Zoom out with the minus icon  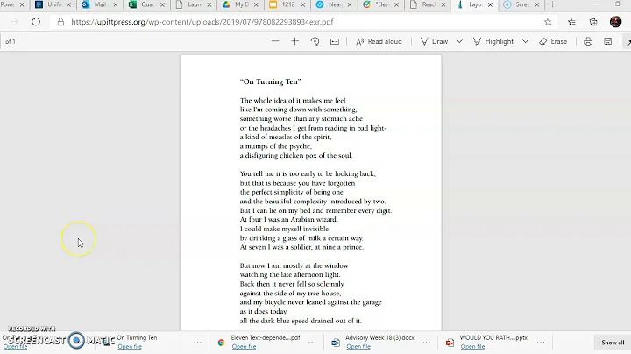pyautogui.click(x=275, y=41)
